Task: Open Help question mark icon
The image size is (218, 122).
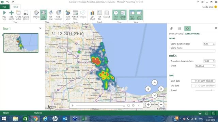Action: pyautogui.click(x=198, y=2)
